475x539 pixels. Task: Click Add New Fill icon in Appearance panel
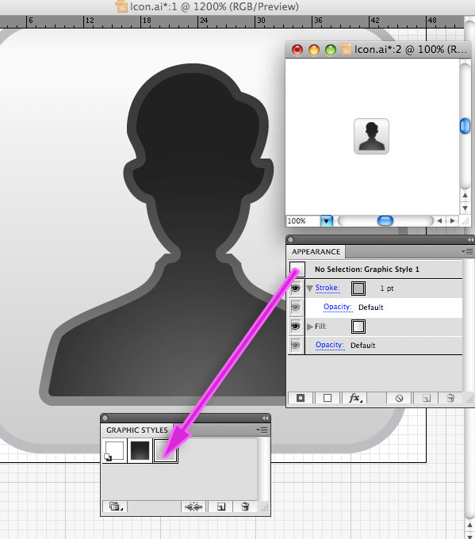328,398
